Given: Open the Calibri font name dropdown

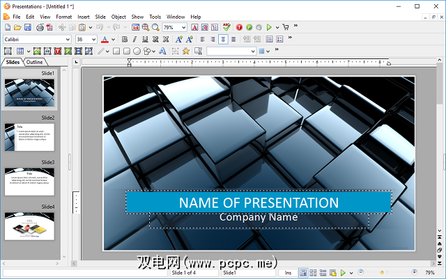Looking at the screenshot, I should click(68, 39).
